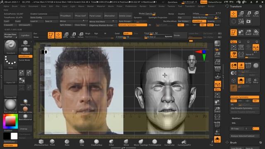Click the Zoom3D icon beside the canvas
The height and width of the screenshot is (149, 265).
pyautogui.click(x=217, y=110)
